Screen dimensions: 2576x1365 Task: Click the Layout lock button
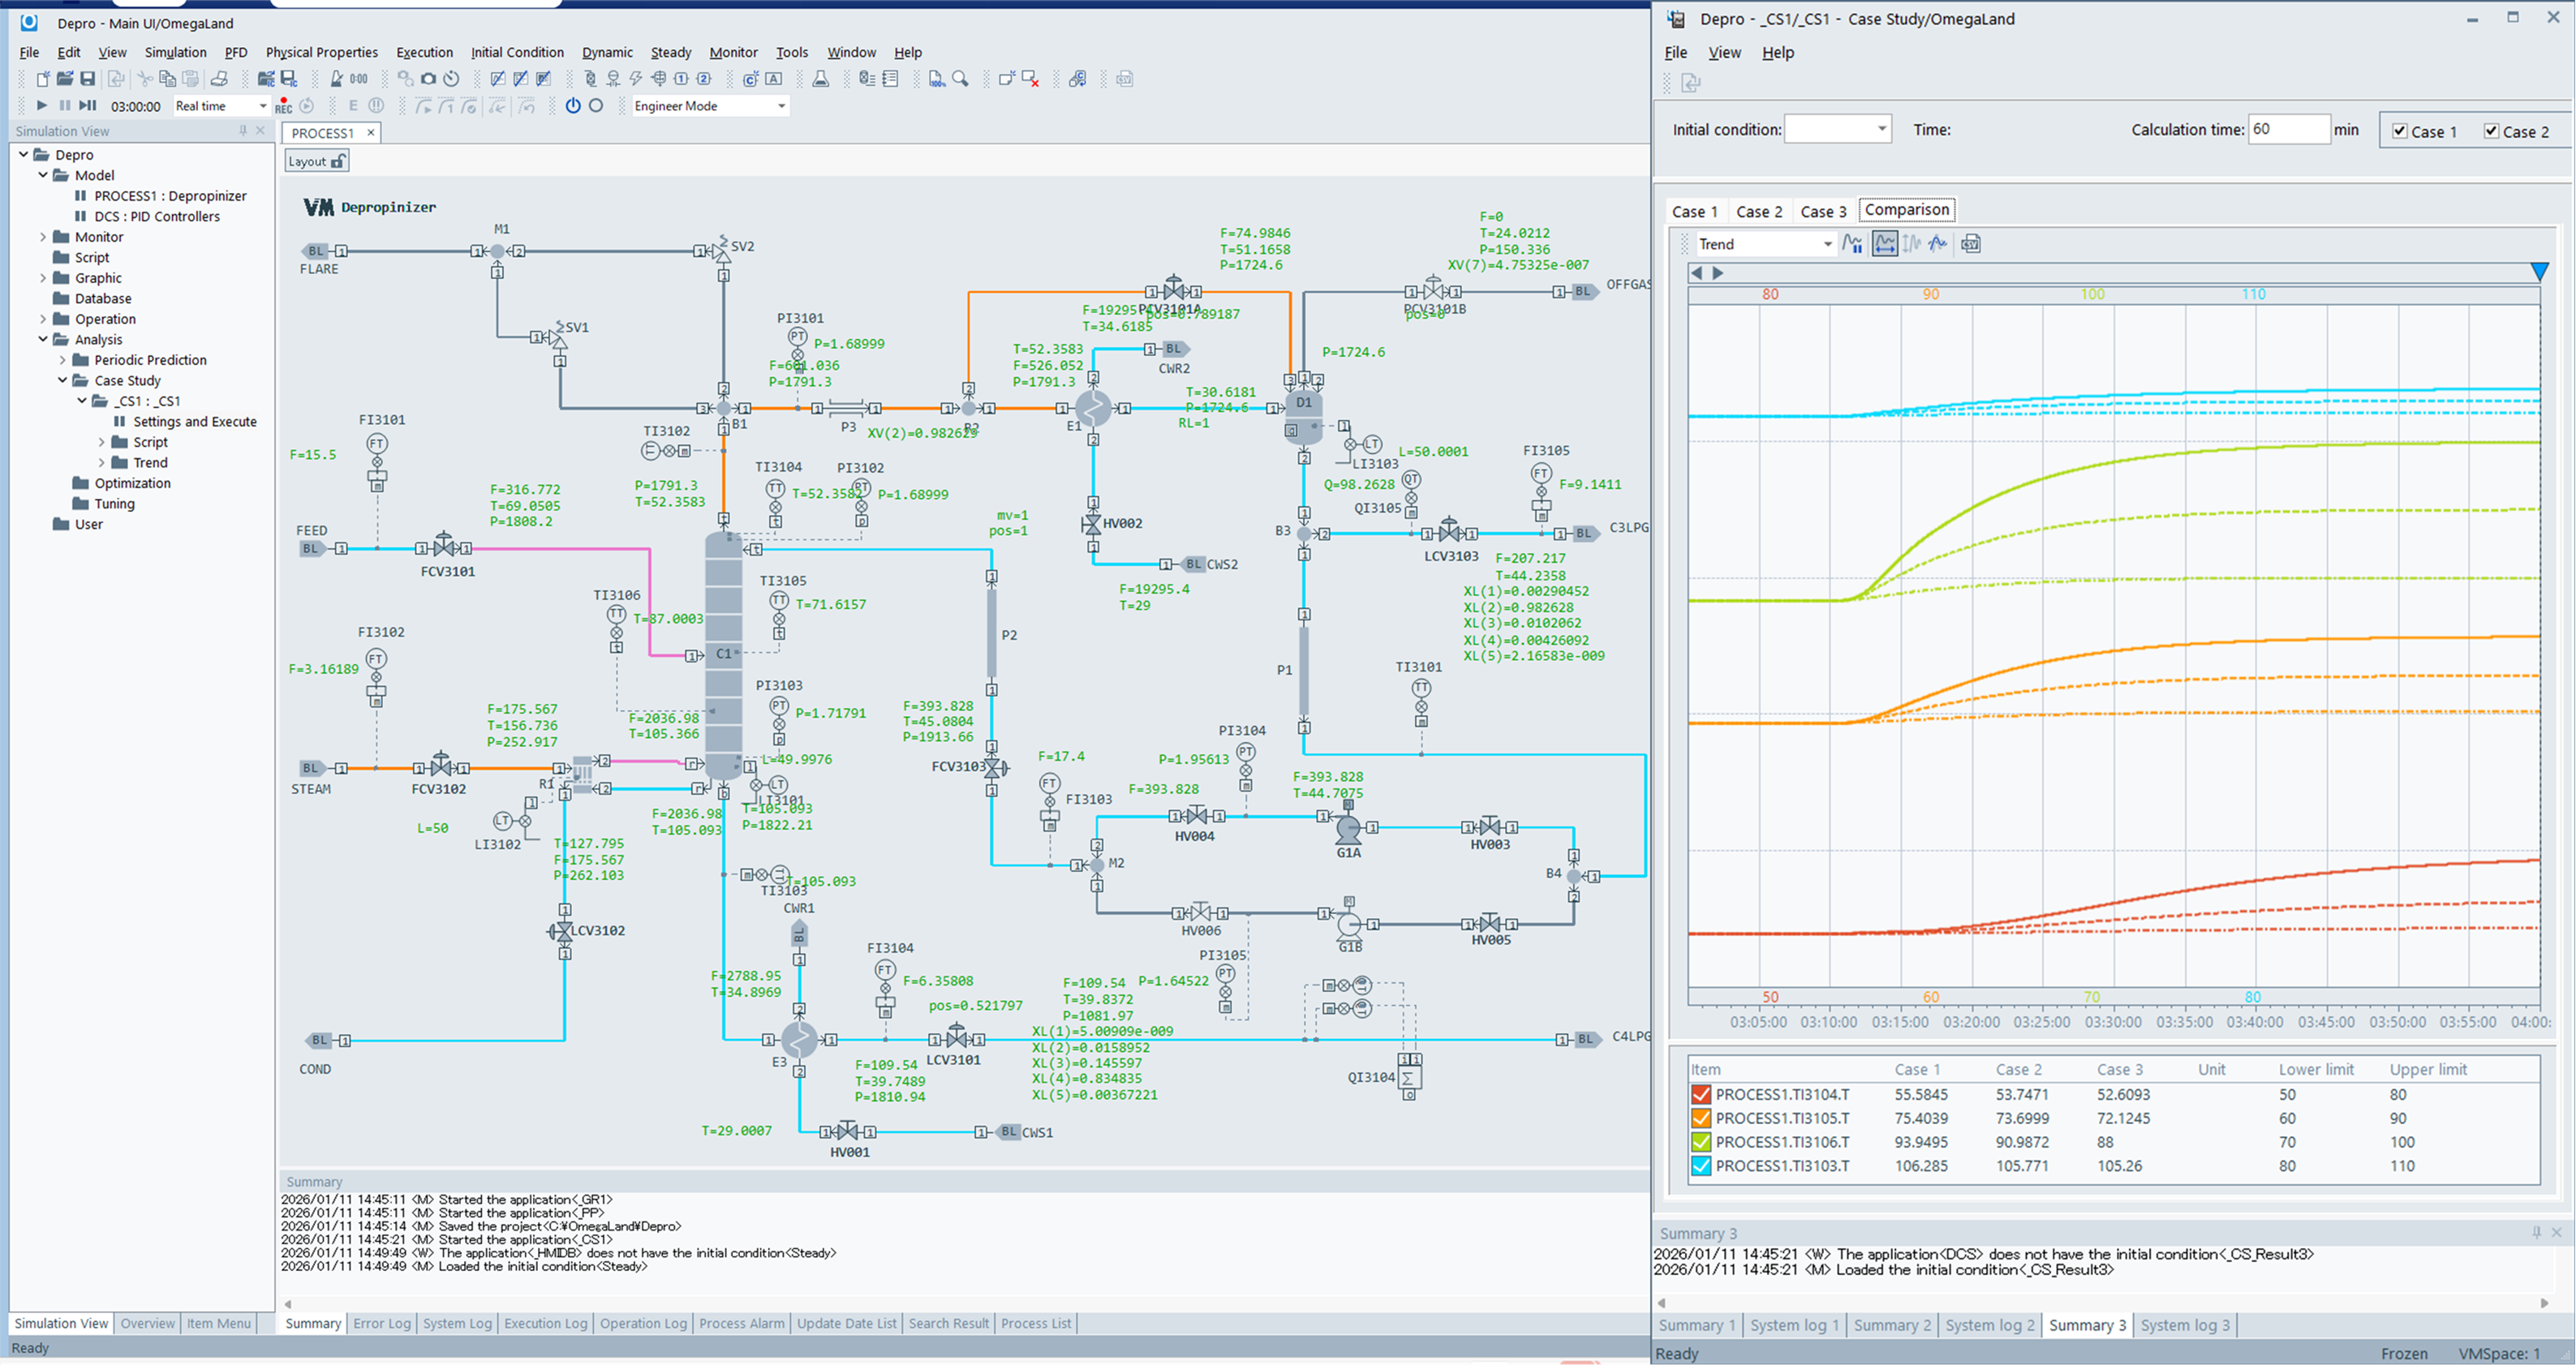[x=317, y=161]
